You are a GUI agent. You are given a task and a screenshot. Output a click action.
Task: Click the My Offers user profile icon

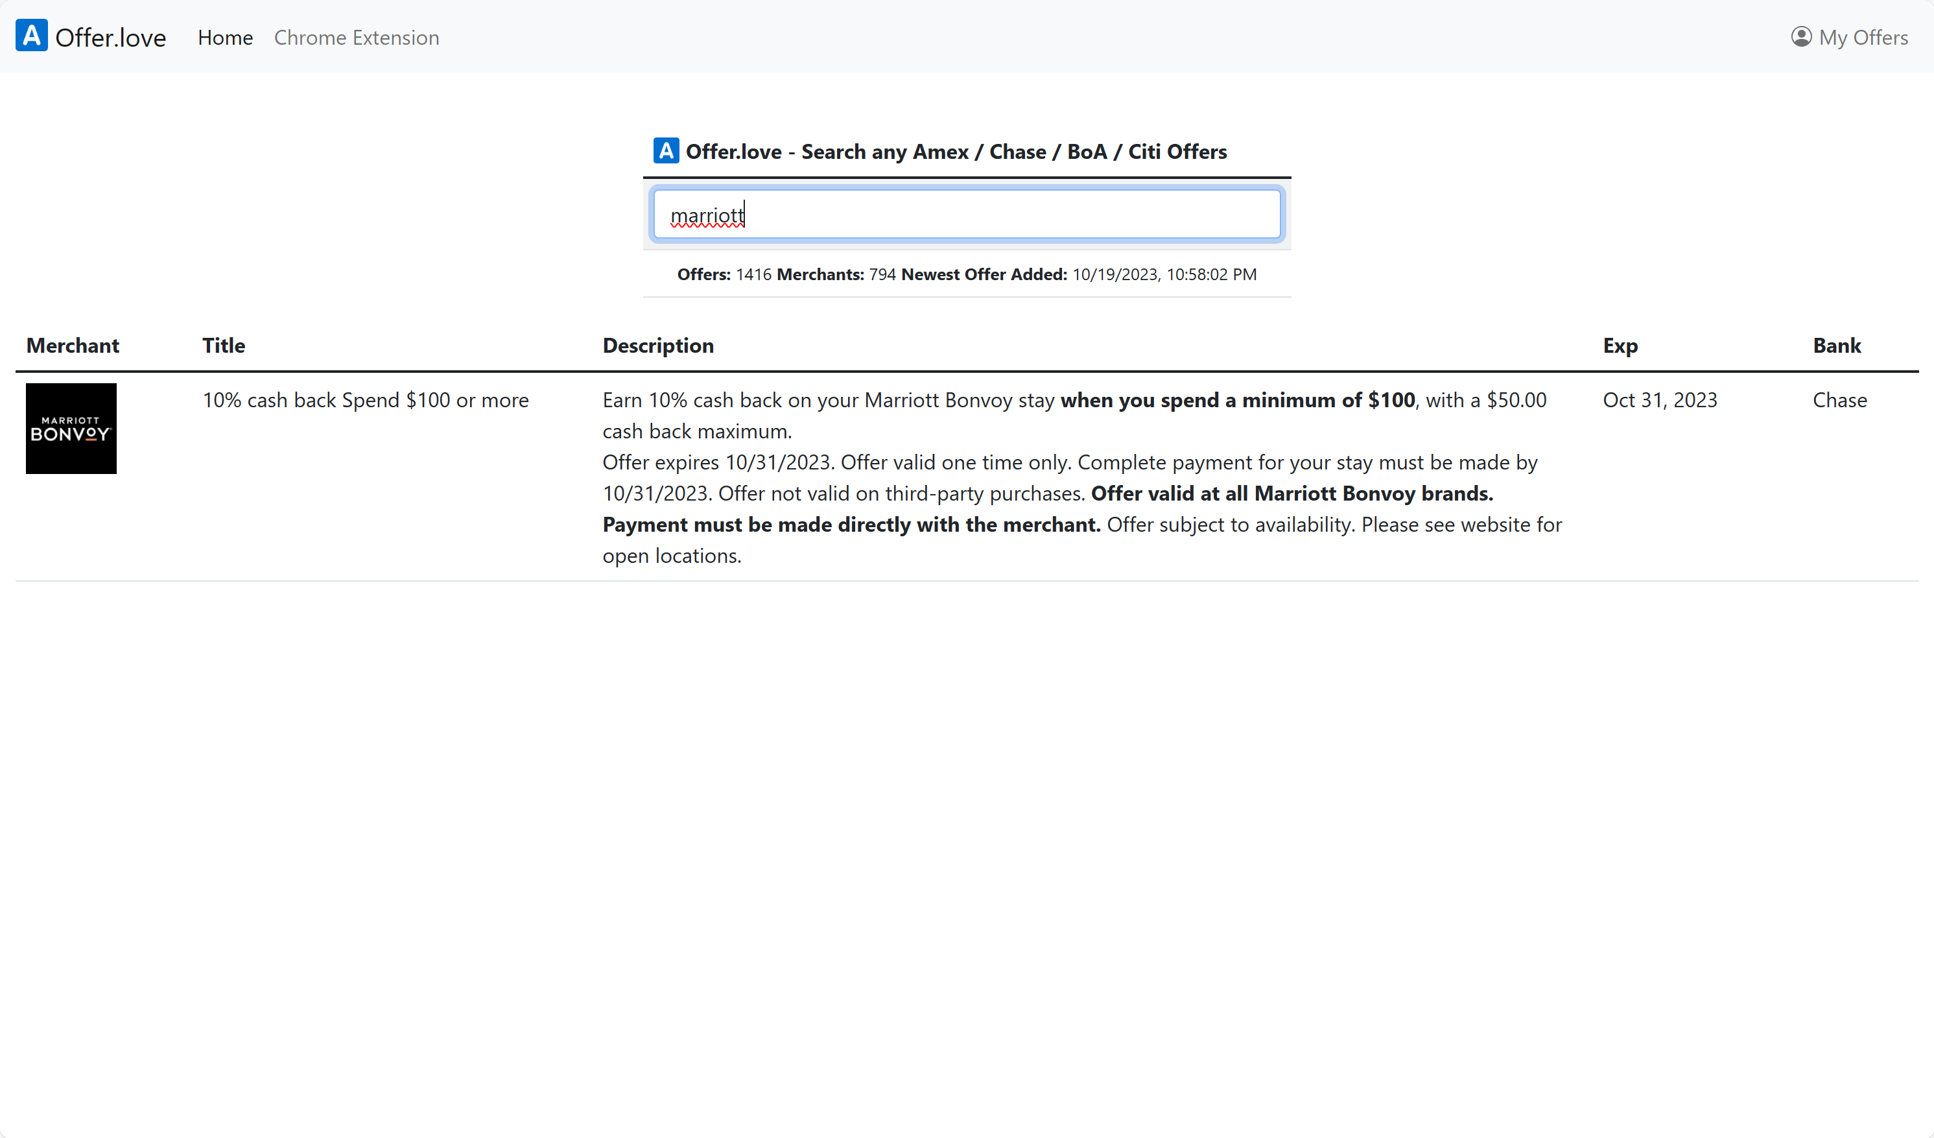click(x=1800, y=37)
